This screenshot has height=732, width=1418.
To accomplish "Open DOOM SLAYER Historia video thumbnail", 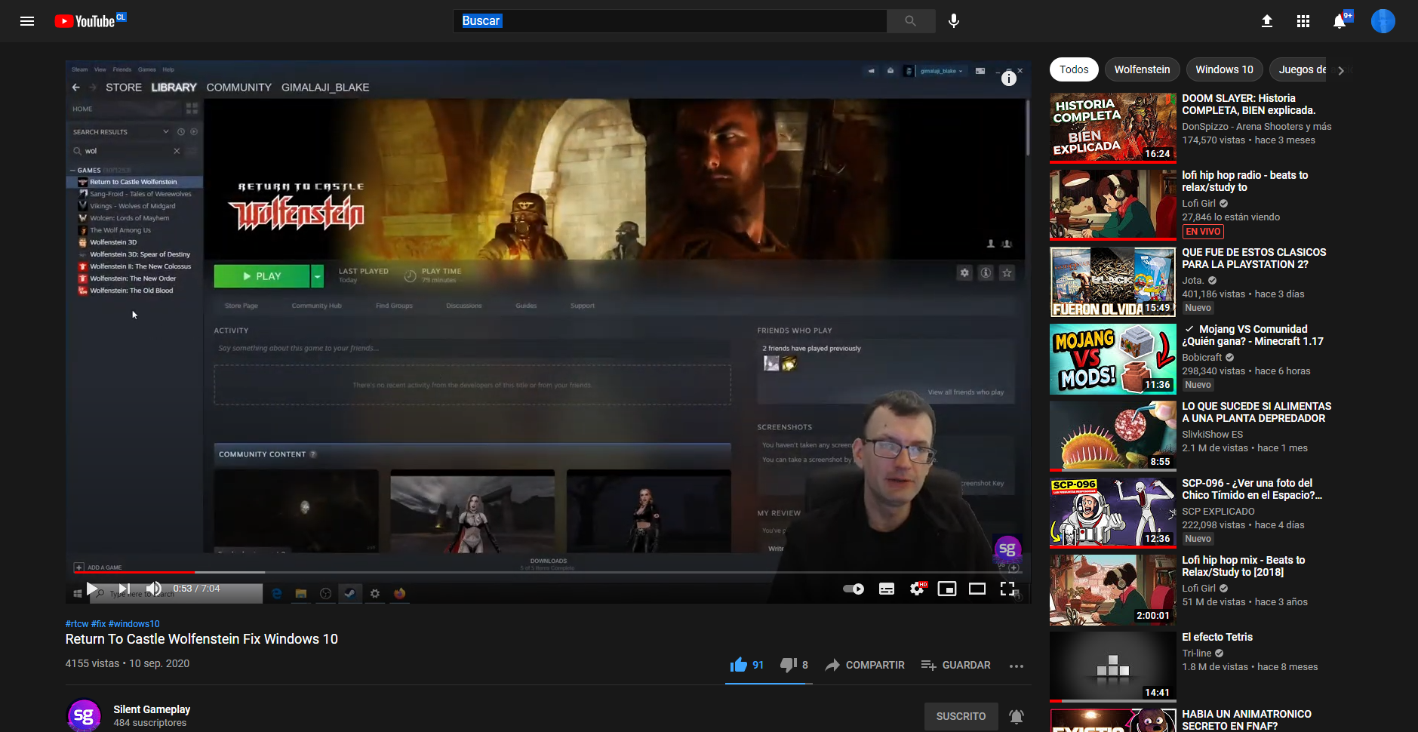I will click(1113, 128).
